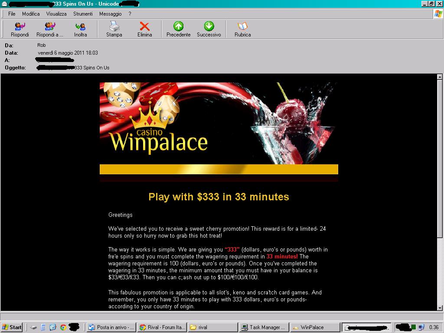Open the File menu
The image size is (444, 333).
[12, 14]
